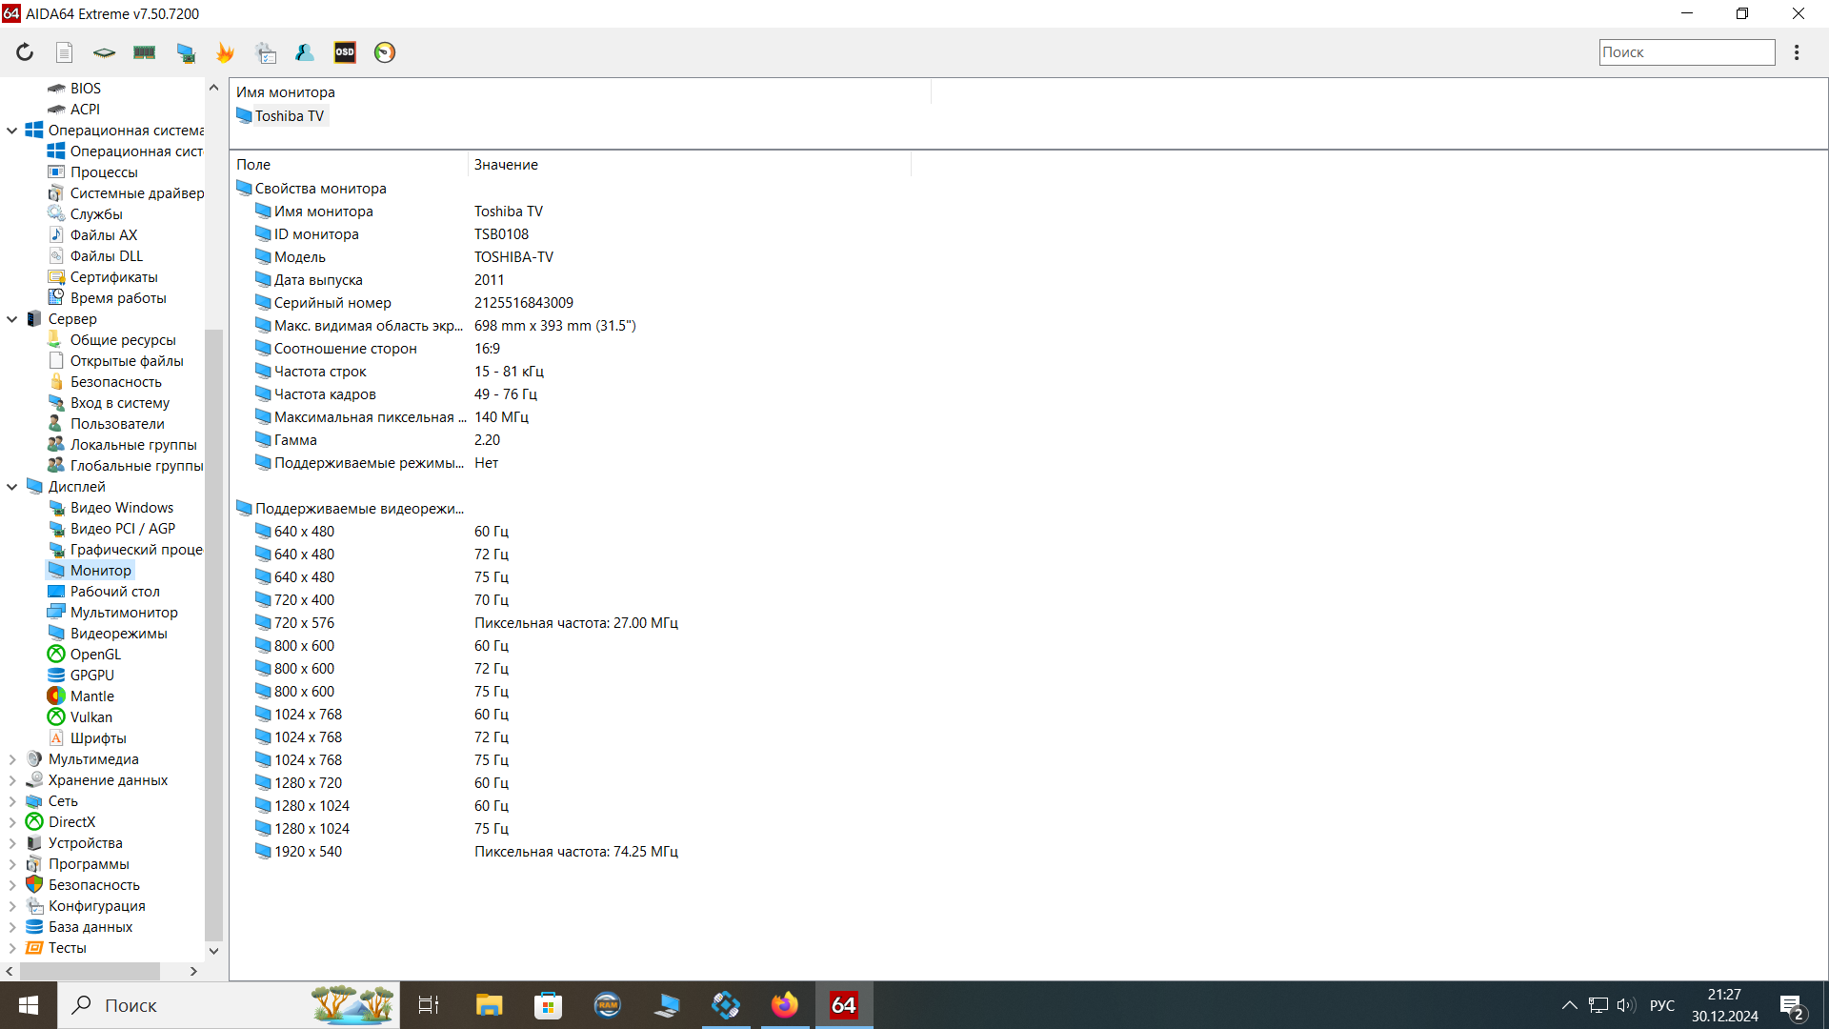
Task: Collapse the Дисплей tree node
Action: 12,487
